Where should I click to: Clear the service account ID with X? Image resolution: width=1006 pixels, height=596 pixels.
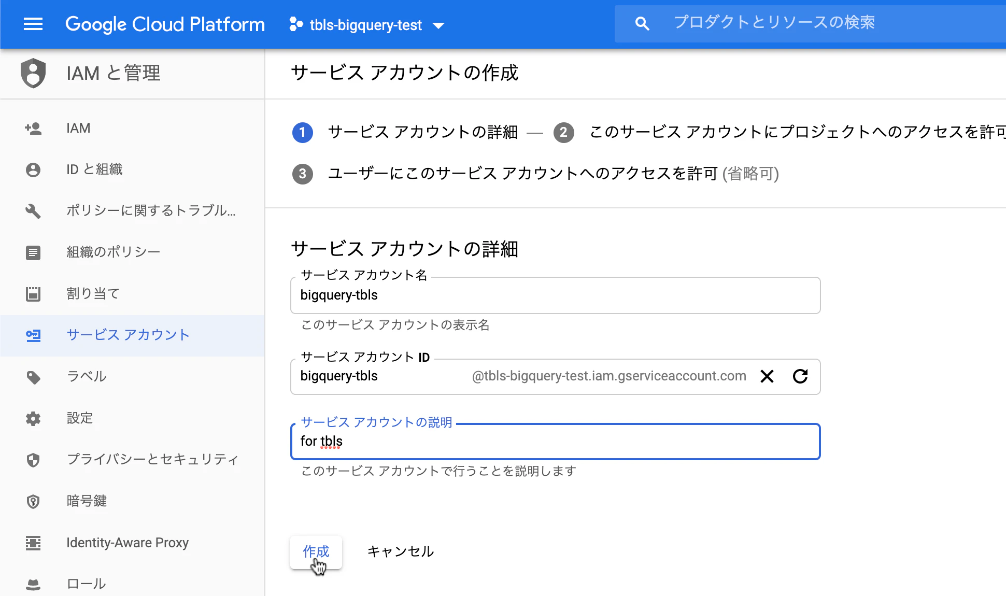point(767,376)
